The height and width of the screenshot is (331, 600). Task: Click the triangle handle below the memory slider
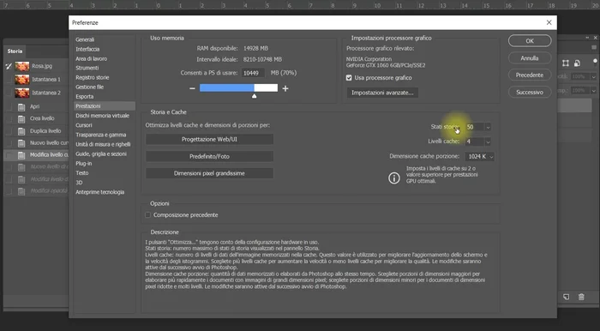coord(254,96)
